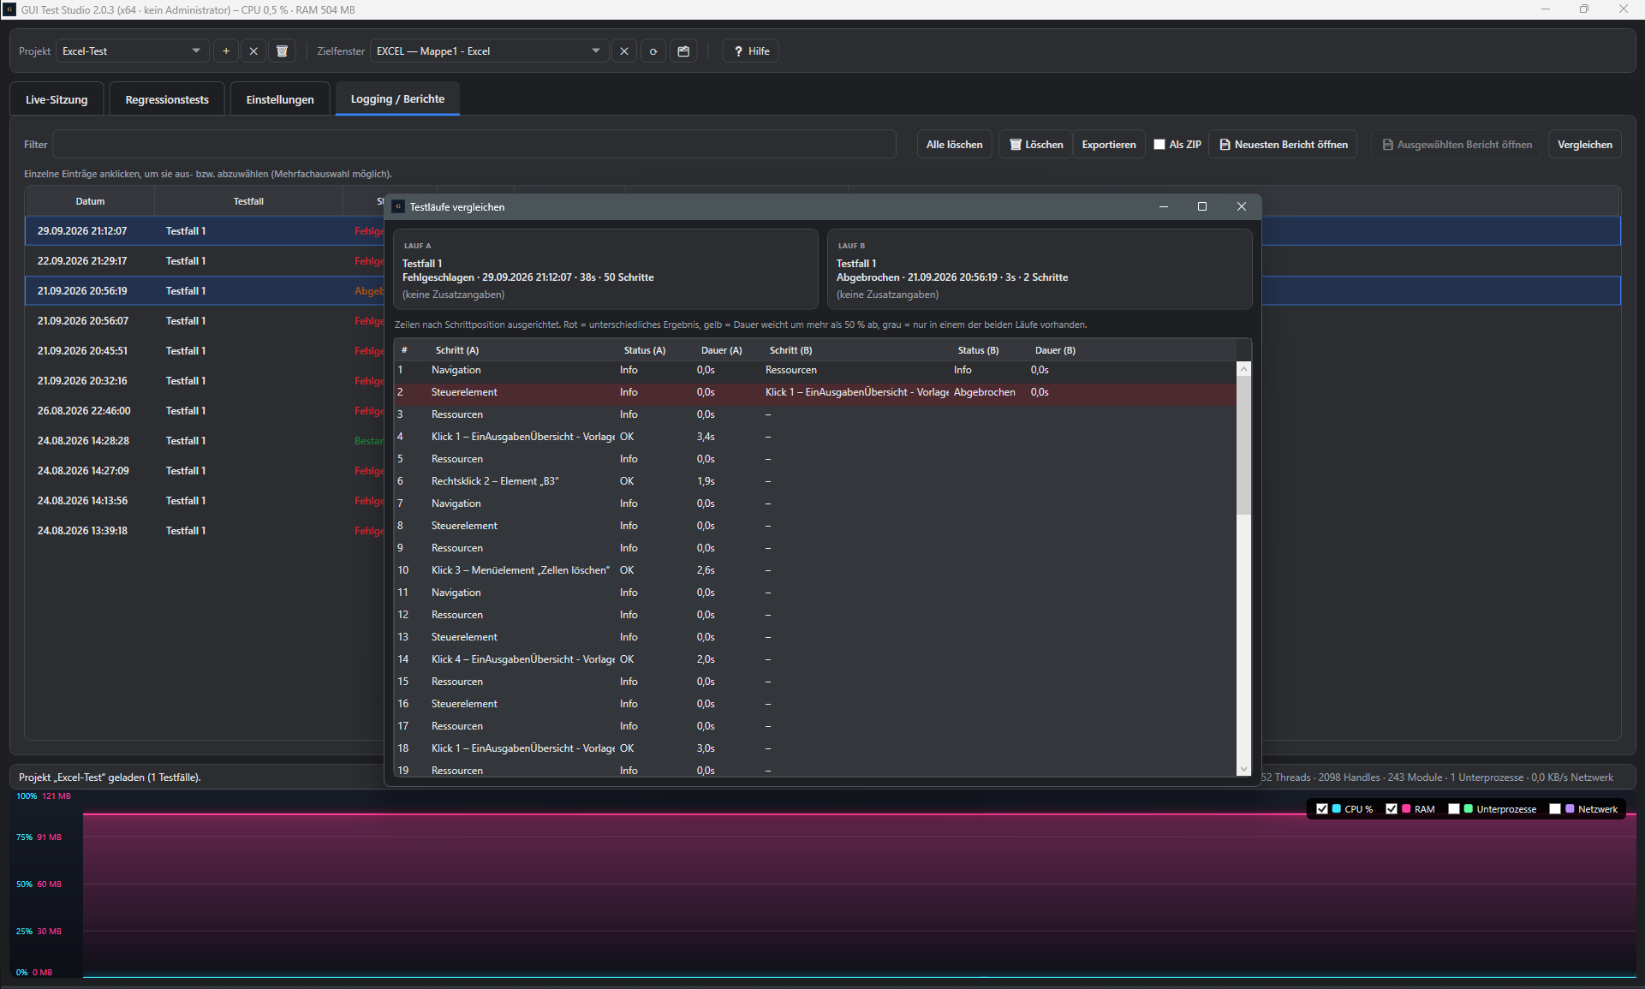Image resolution: width=1645 pixels, height=989 pixels.
Task: Open the Regressionstests tab
Action: coord(167,99)
